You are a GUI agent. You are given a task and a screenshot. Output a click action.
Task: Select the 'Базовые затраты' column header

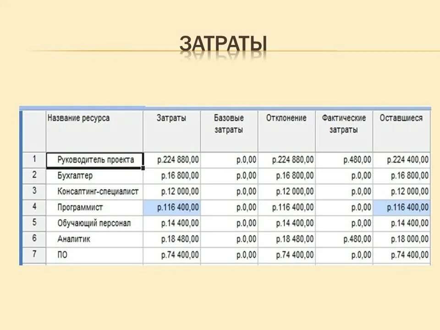(x=229, y=131)
